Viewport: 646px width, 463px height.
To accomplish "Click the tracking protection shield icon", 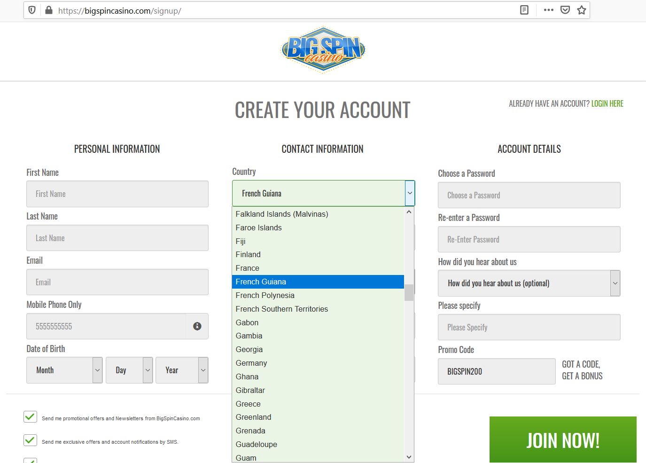I will 32,10.
